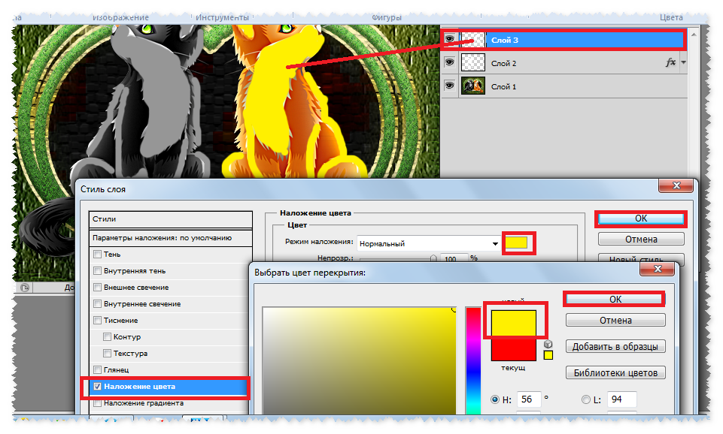This screenshot has width=723, height=434.
Task: Pick a shade in the color field
Action: coord(359,361)
